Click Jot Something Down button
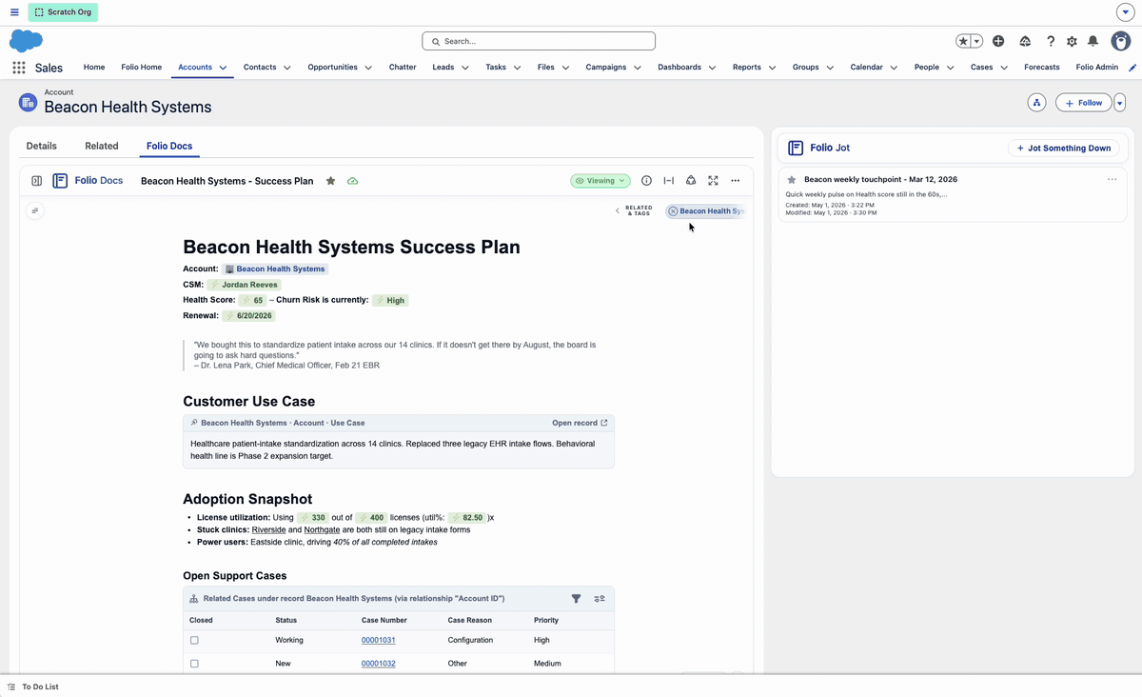The width and height of the screenshot is (1142, 697). pos(1064,149)
